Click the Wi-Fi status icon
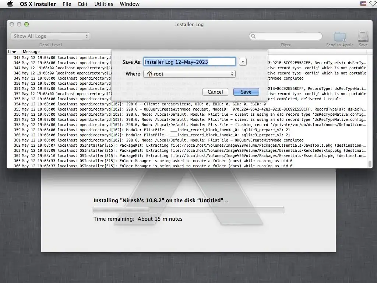The width and height of the screenshot is (377, 283). pos(373,4)
